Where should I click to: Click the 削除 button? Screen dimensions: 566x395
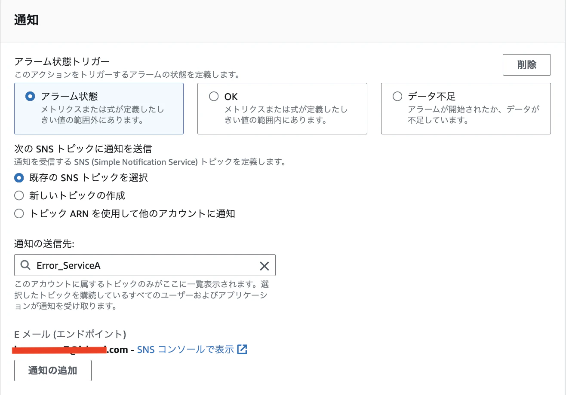(x=527, y=65)
